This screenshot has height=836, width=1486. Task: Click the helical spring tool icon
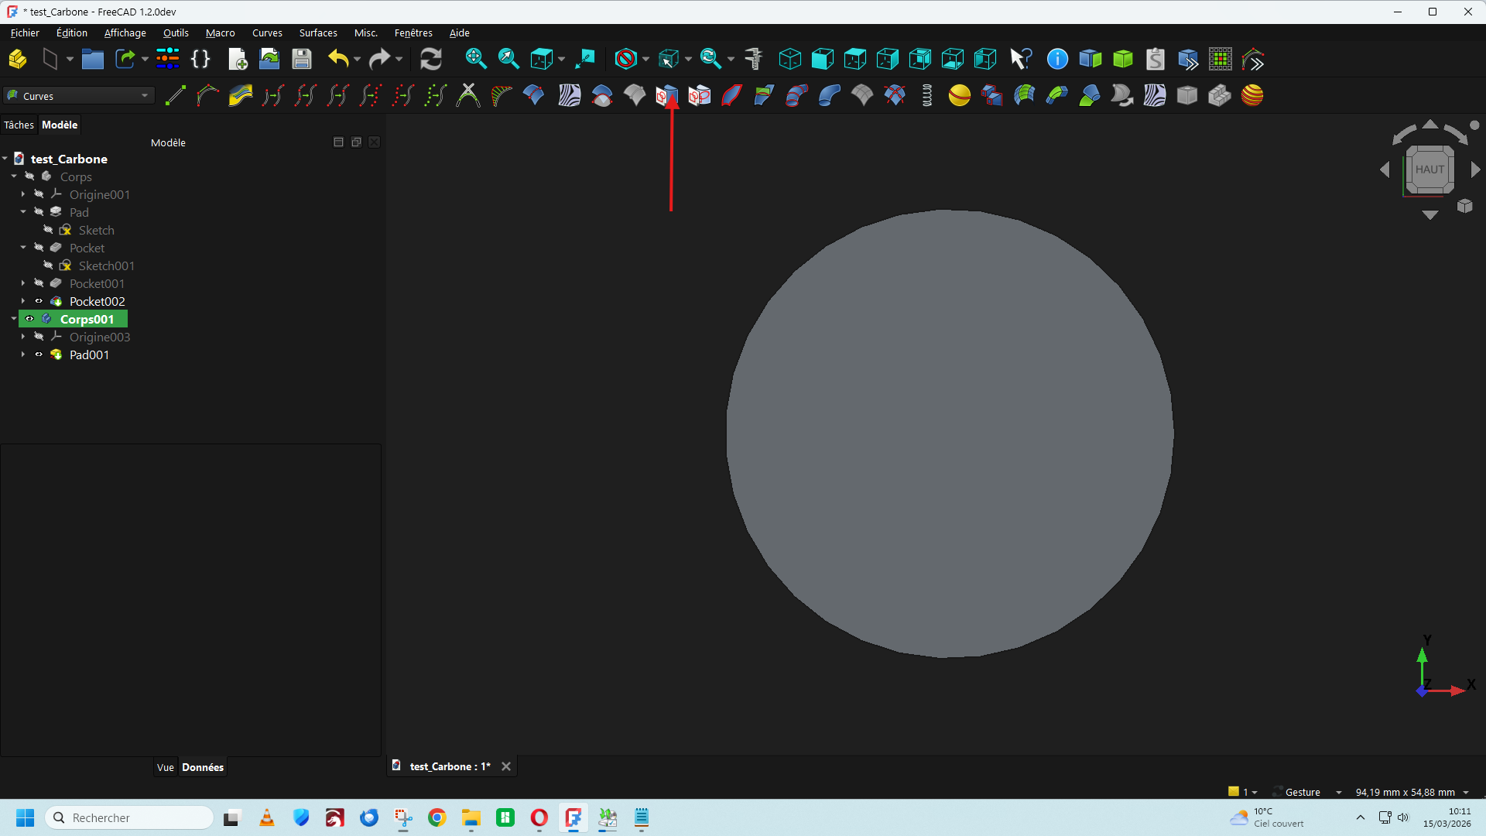click(x=926, y=96)
